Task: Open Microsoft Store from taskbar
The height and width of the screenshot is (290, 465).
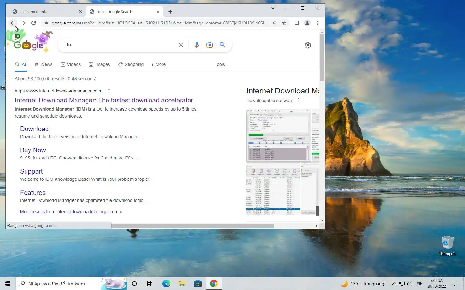Action: tap(198, 284)
